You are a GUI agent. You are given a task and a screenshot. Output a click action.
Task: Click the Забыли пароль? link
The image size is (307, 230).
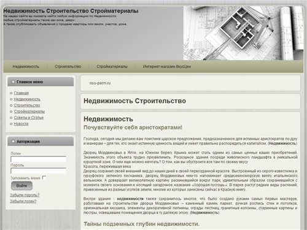tap(25, 195)
